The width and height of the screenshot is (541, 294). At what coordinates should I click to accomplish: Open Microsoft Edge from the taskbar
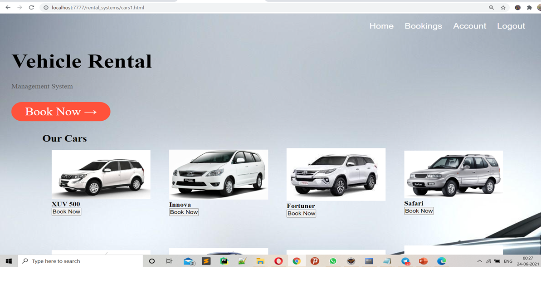coord(441,261)
